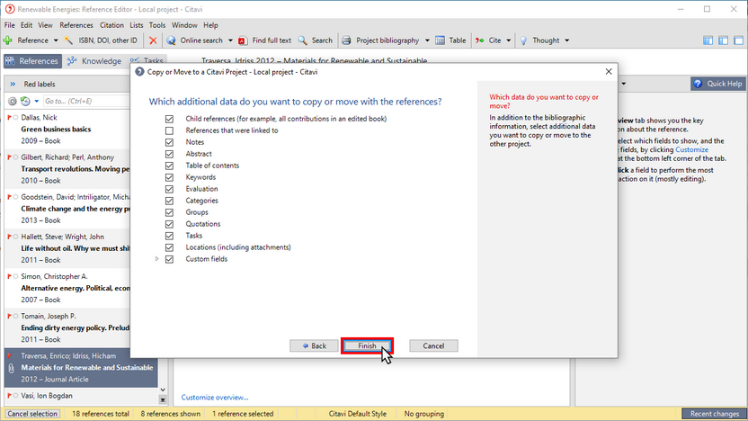This screenshot has width=748, height=421.
Task: Click Cancel selection in status bar
Action: (x=32, y=414)
